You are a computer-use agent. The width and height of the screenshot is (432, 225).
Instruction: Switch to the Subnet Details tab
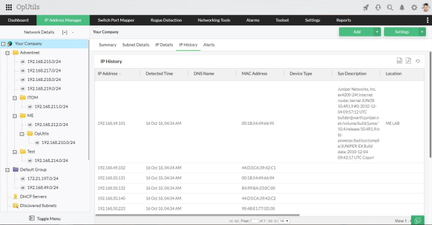click(x=136, y=45)
